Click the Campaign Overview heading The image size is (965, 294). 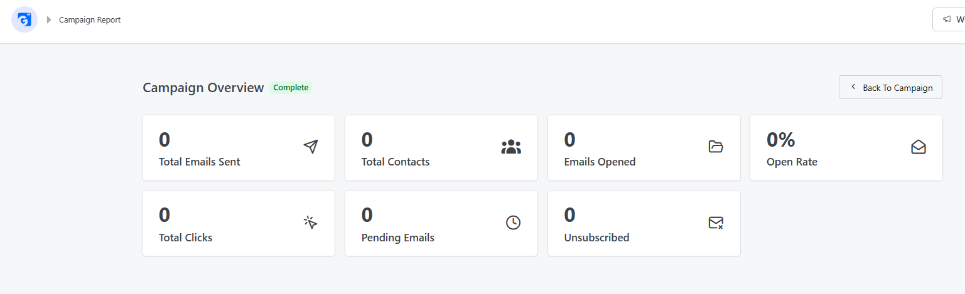[x=203, y=88]
